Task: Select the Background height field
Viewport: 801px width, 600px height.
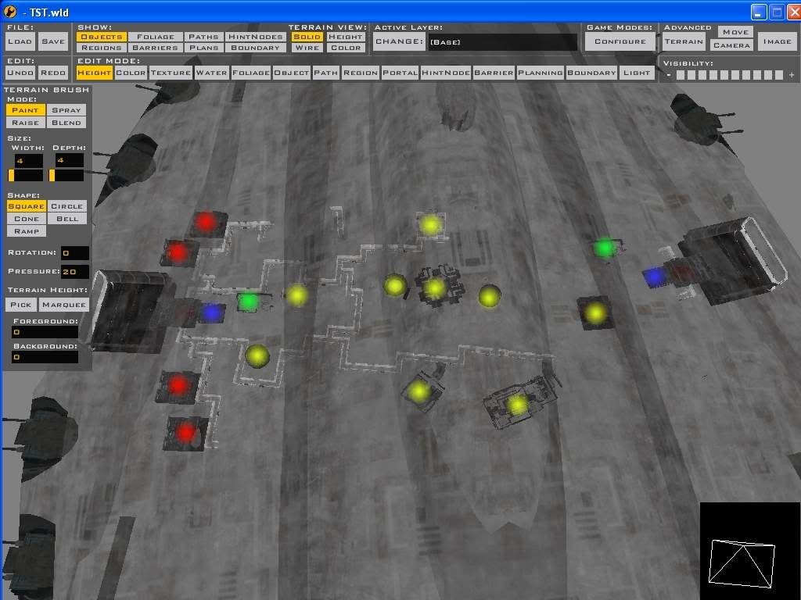Action: pos(45,357)
